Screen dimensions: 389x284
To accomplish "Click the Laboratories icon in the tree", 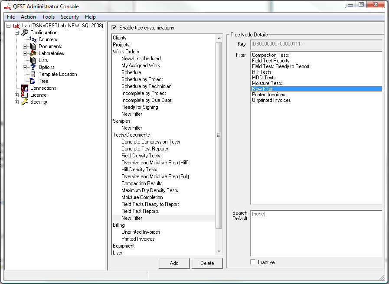I will [33, 53].
